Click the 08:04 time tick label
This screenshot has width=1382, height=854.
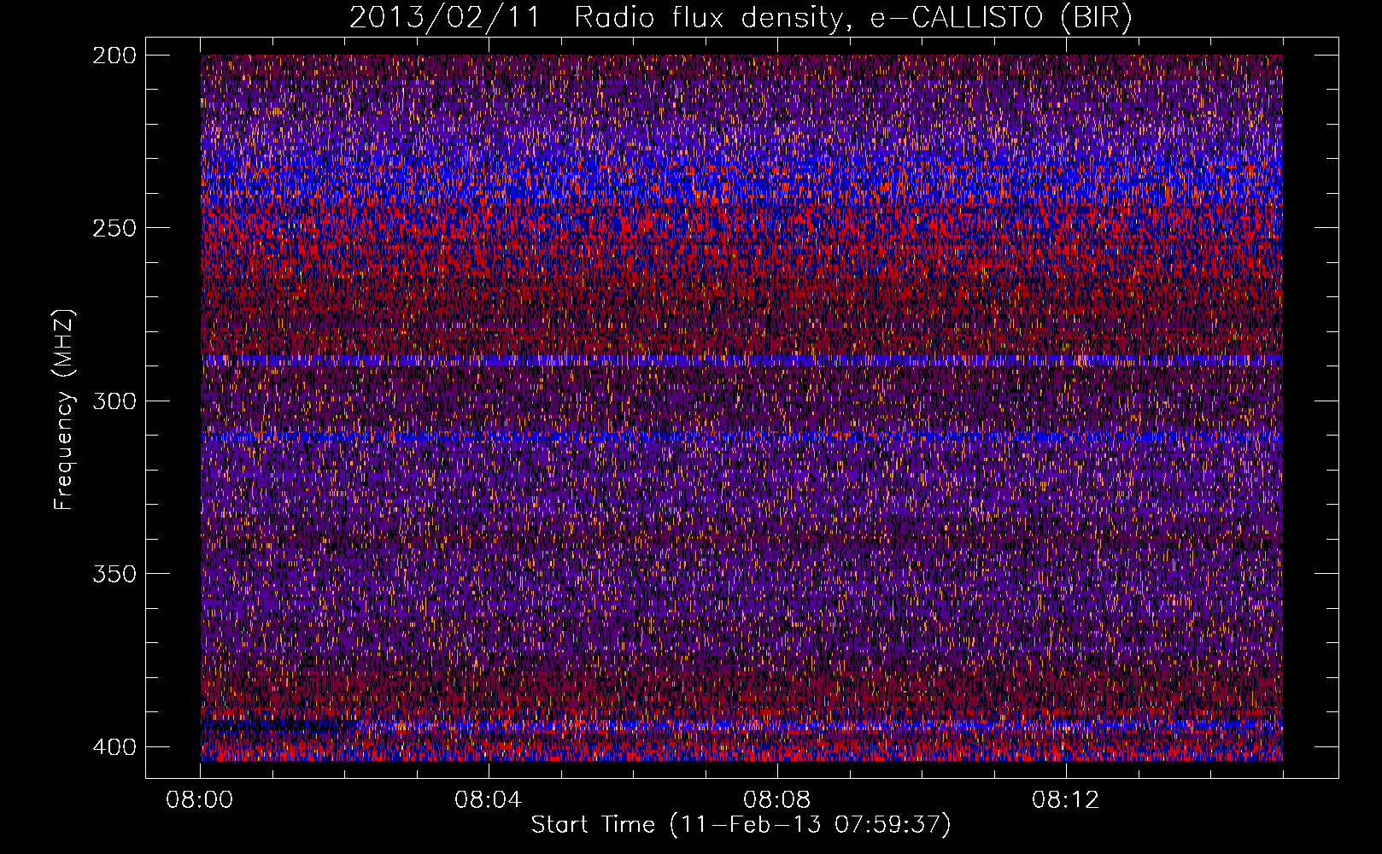click(x=489, y=800)
